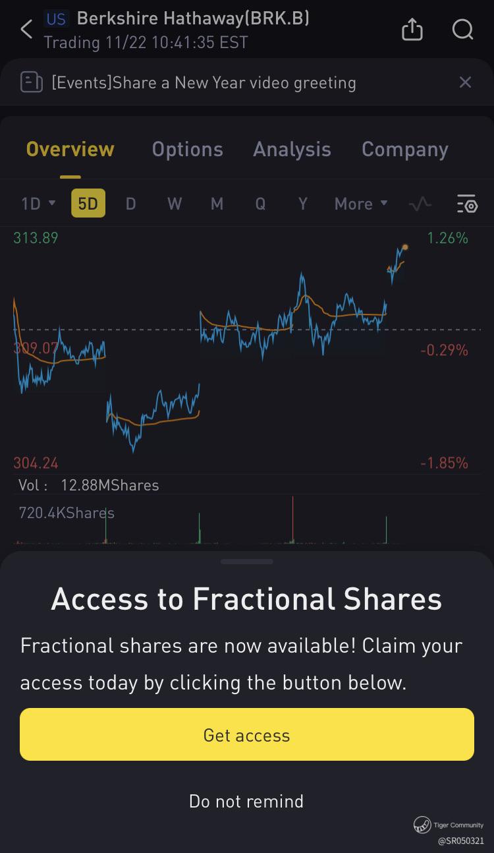Open the events notice icon
The width and height of the screenshot is (494, 853).
coord(32,82)
